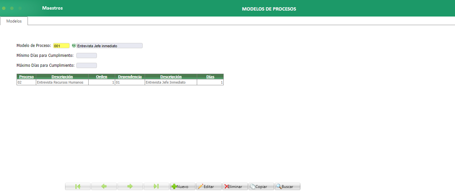Switch to the Modelos tab
The image size is (455, 193).
13,20
